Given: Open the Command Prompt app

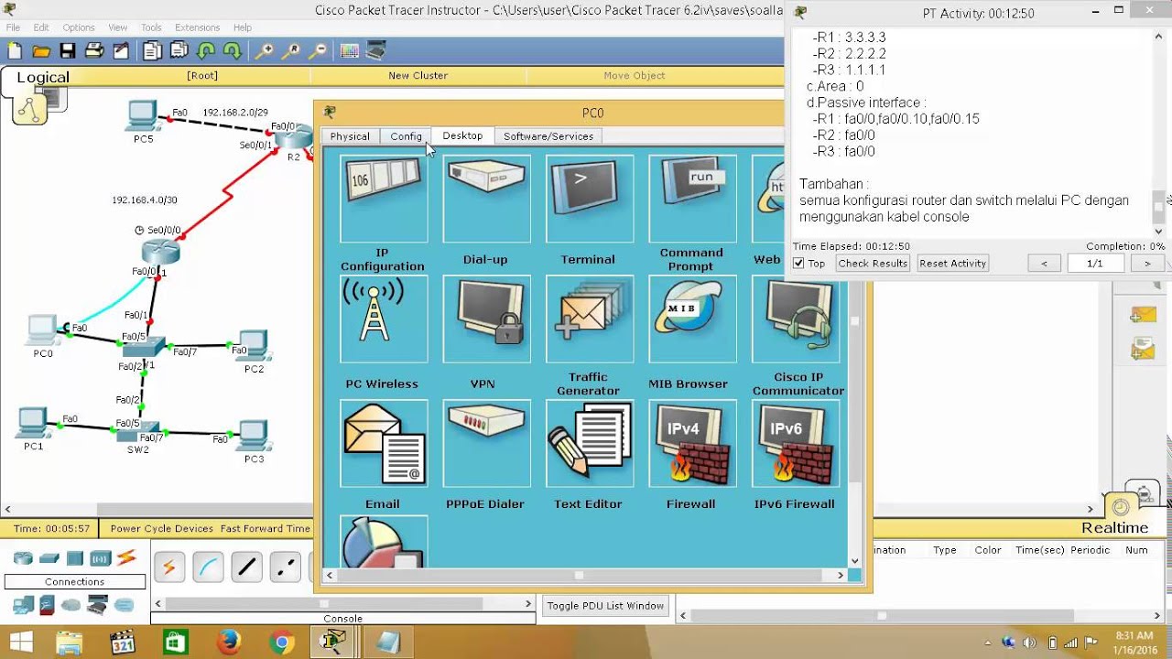Looking at the screenshot, I should click(692, 198).
